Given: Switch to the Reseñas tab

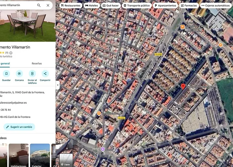Looking at the screenshot, I should pos(37,63).
